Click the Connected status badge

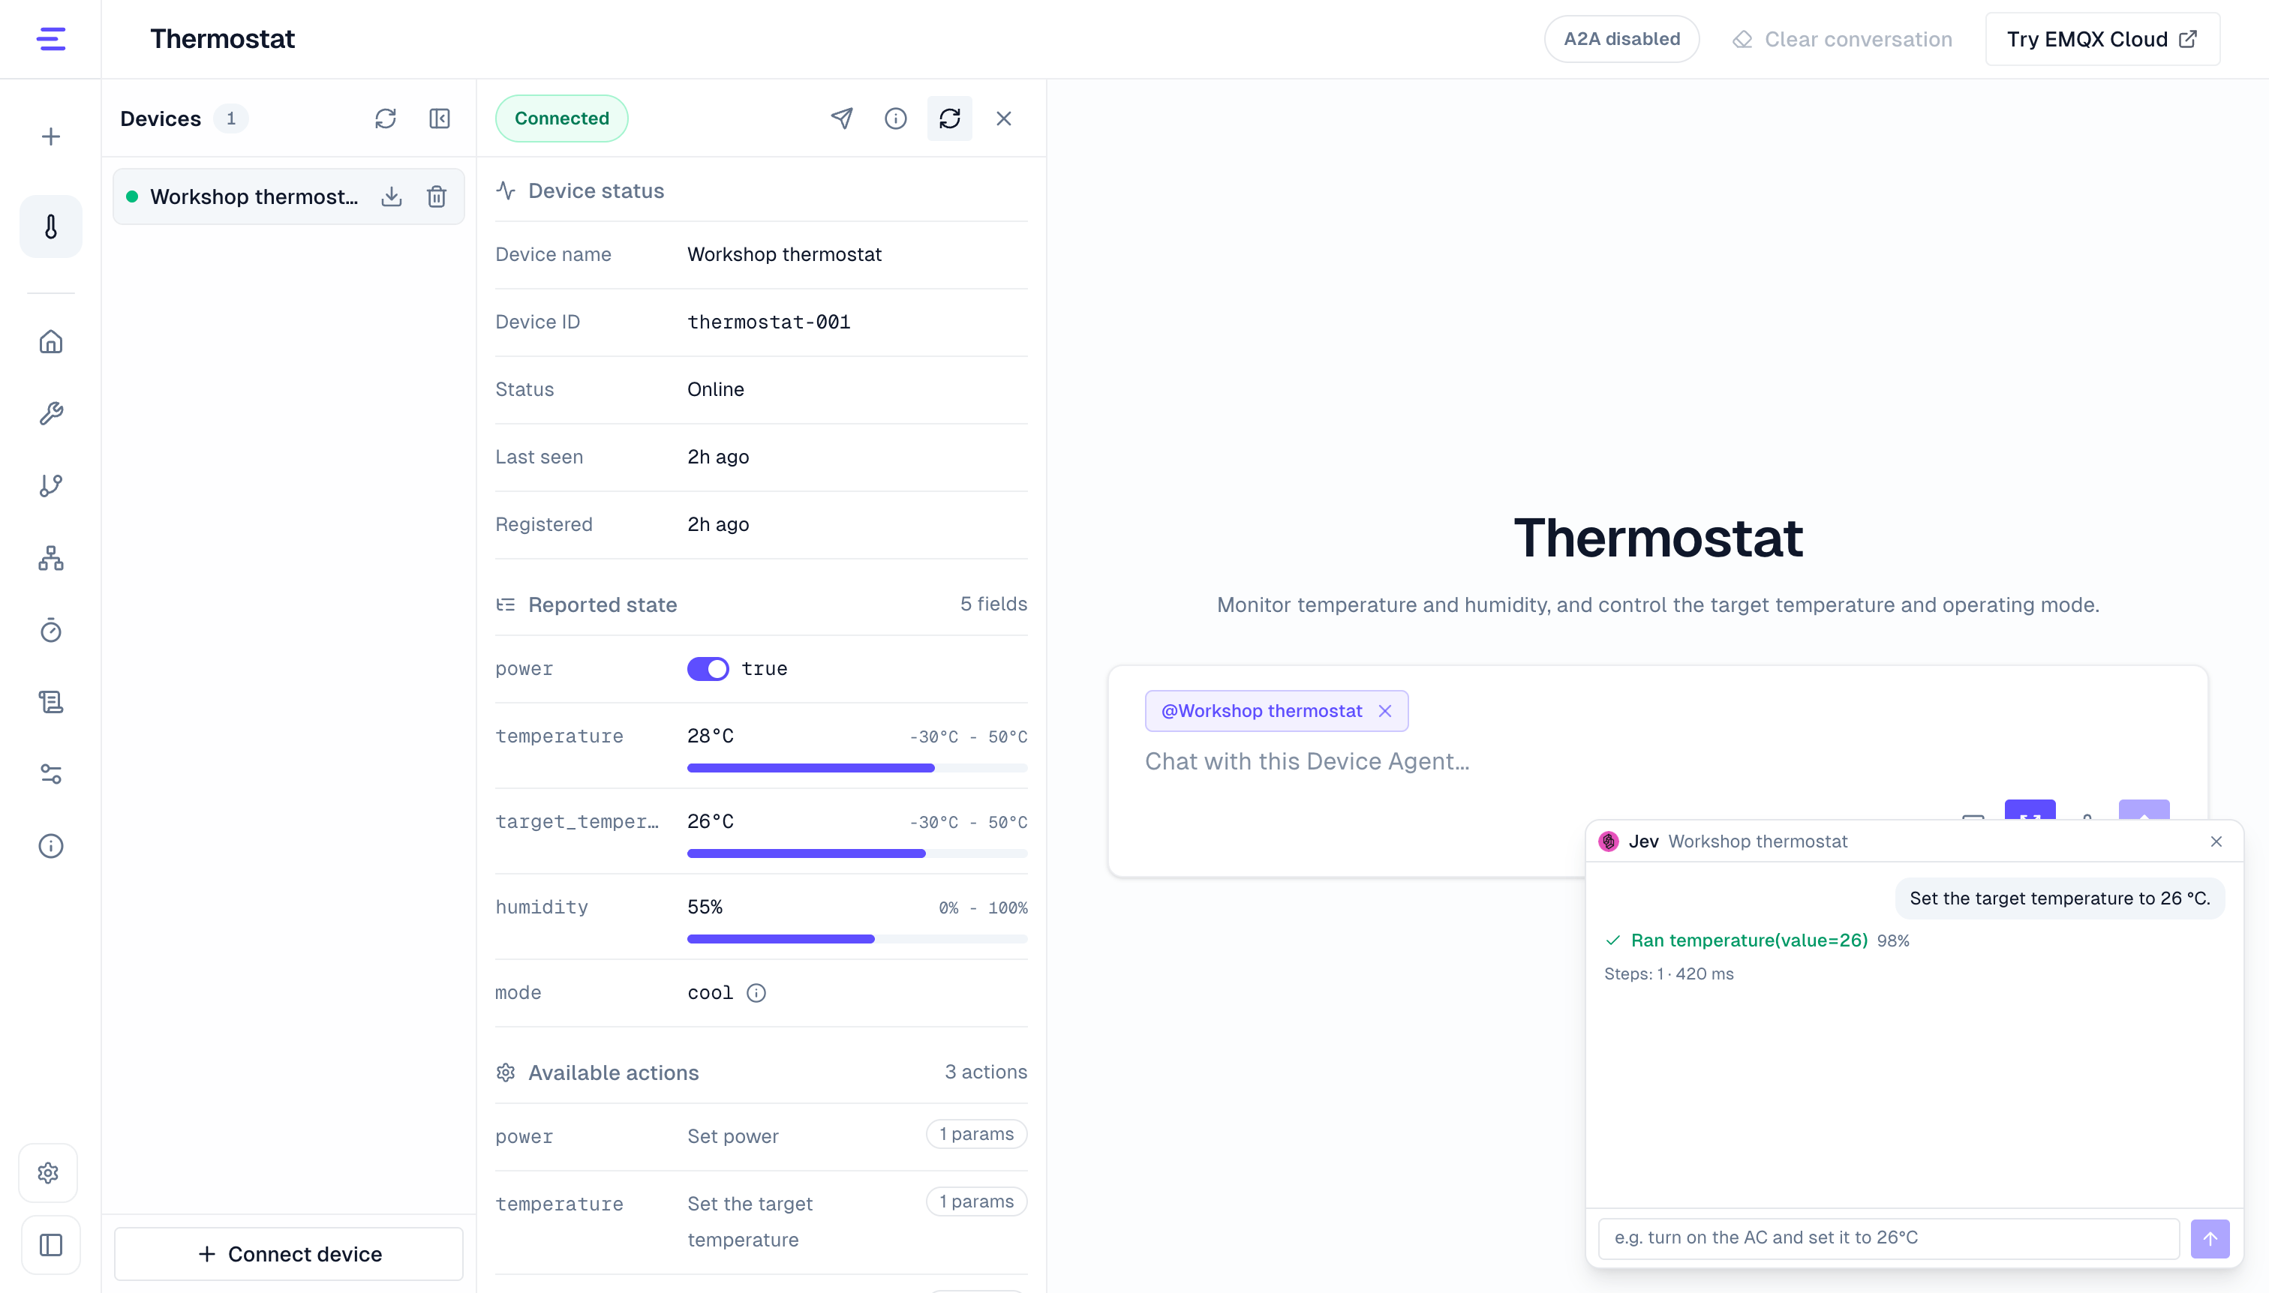(561, 118)
